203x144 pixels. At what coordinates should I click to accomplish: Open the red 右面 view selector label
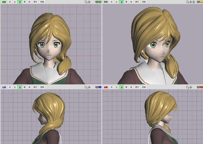point(106,87)
